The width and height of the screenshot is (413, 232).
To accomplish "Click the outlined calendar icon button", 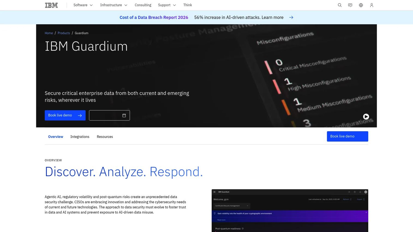I will pyautogui.click(x=109, y=115).
